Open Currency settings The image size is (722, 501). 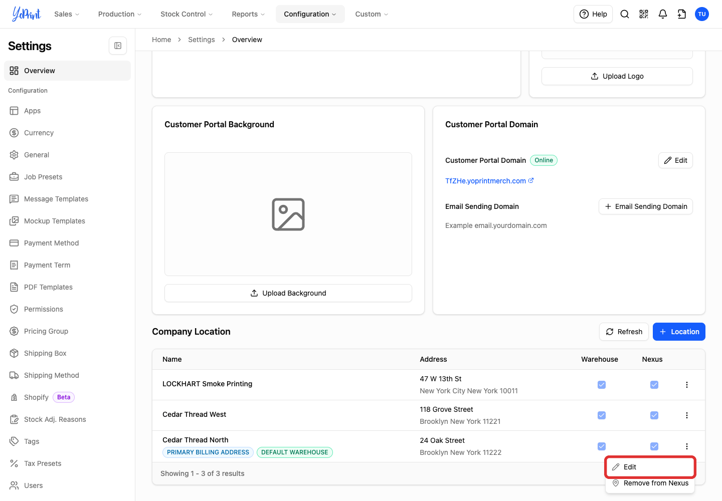click(67, 133)
